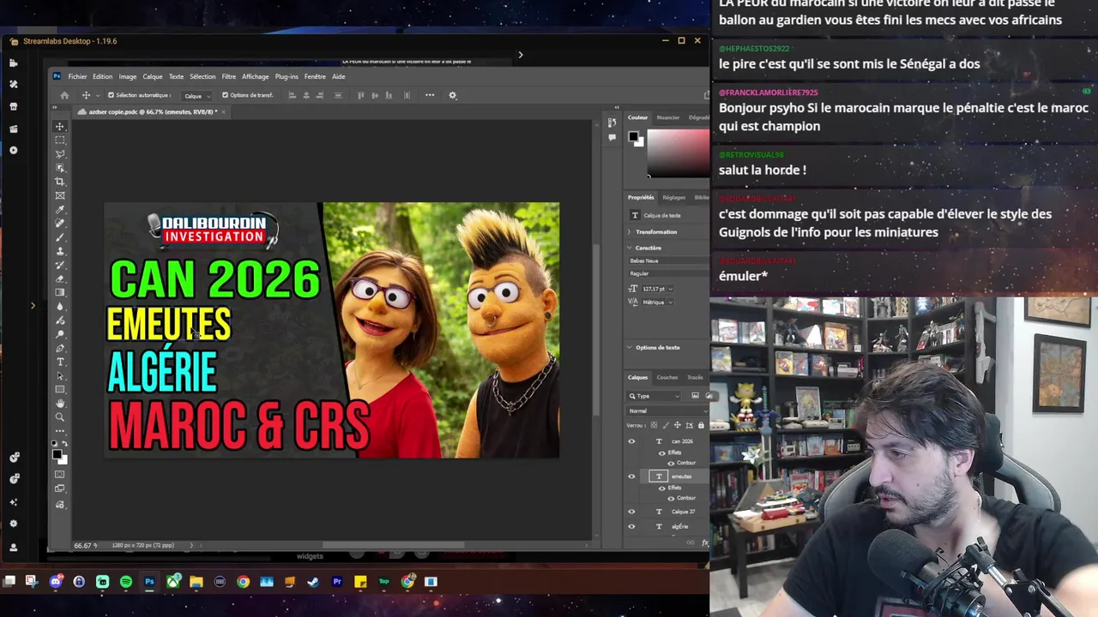Open Streamlabs settings gear in sidebar

point(13,524)
